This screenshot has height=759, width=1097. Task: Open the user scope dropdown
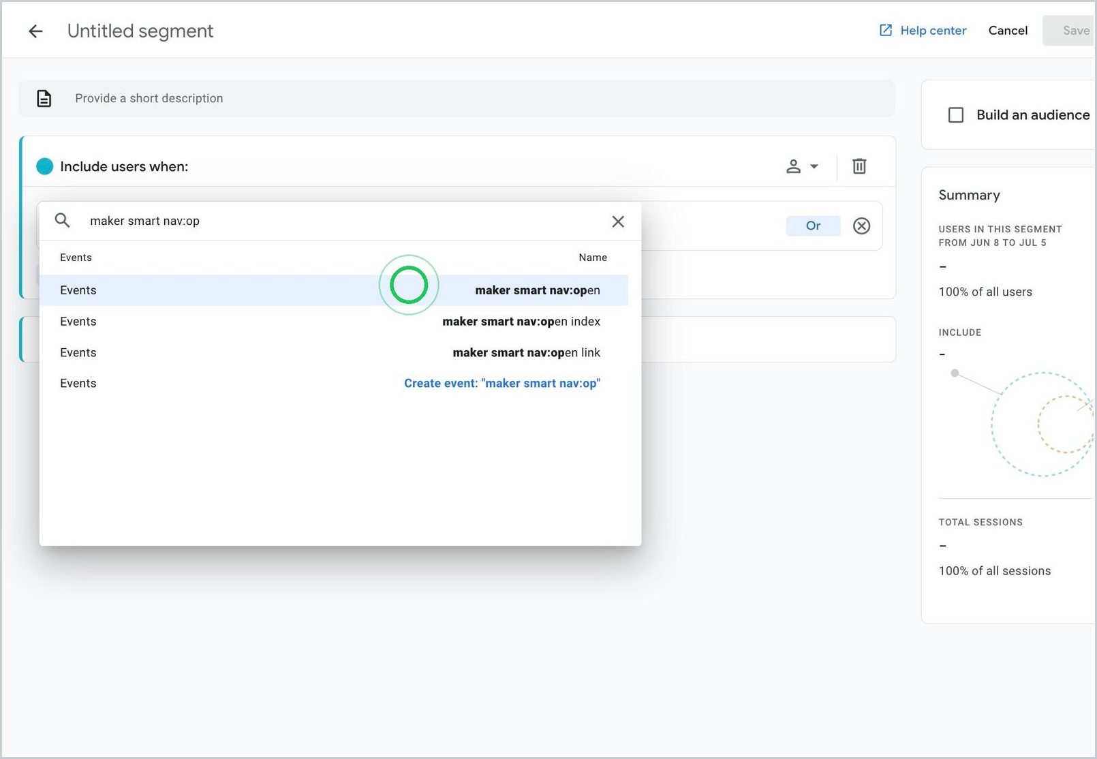(802, 166)
